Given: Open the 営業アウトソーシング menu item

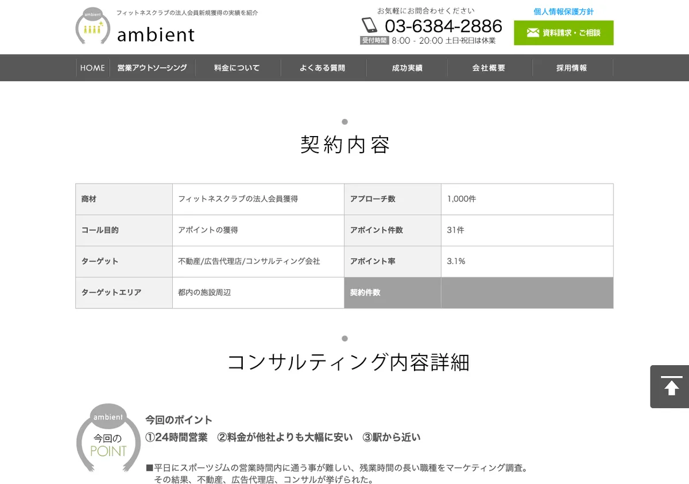Looking at the screenshot, I should [152, 68].
